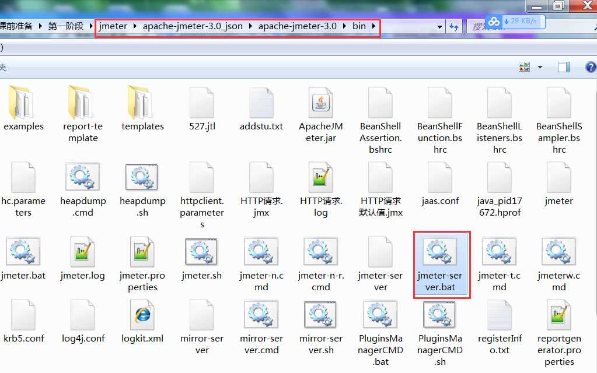Select jmeter-t.cmd file
This screenshot has width=597, height=373.
499,263
